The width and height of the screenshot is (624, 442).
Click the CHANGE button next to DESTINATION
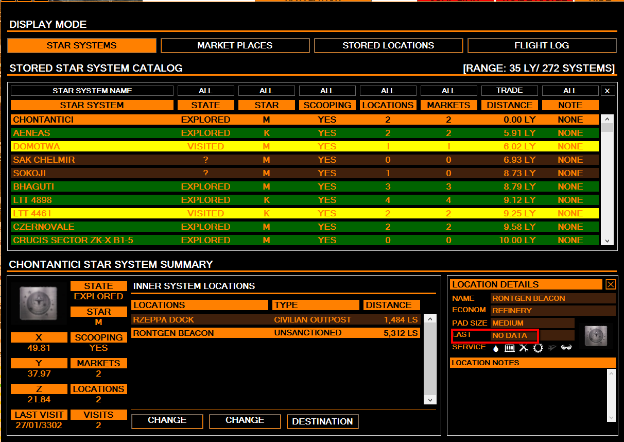[x=245, y=421]
